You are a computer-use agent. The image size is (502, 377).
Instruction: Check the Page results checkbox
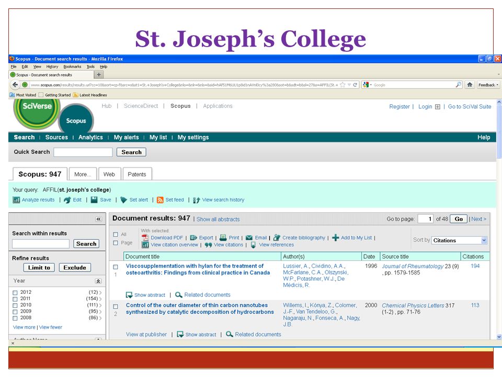pos(116,243)
